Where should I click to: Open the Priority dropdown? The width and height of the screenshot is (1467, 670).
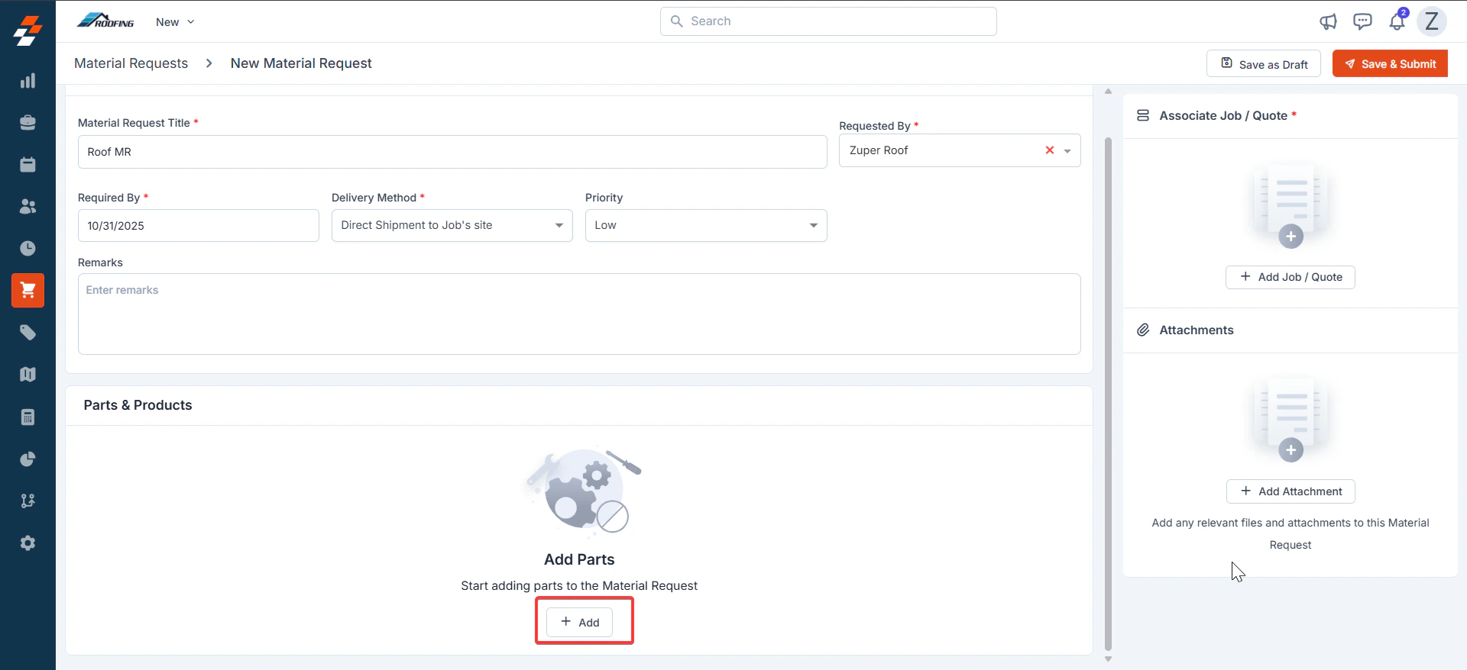tap(706, 225)
